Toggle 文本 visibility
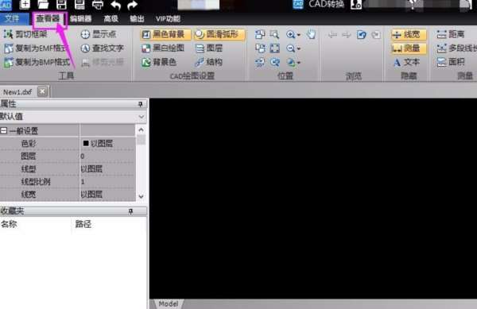The width and height of the screenshot is (477, 309). 407,62
